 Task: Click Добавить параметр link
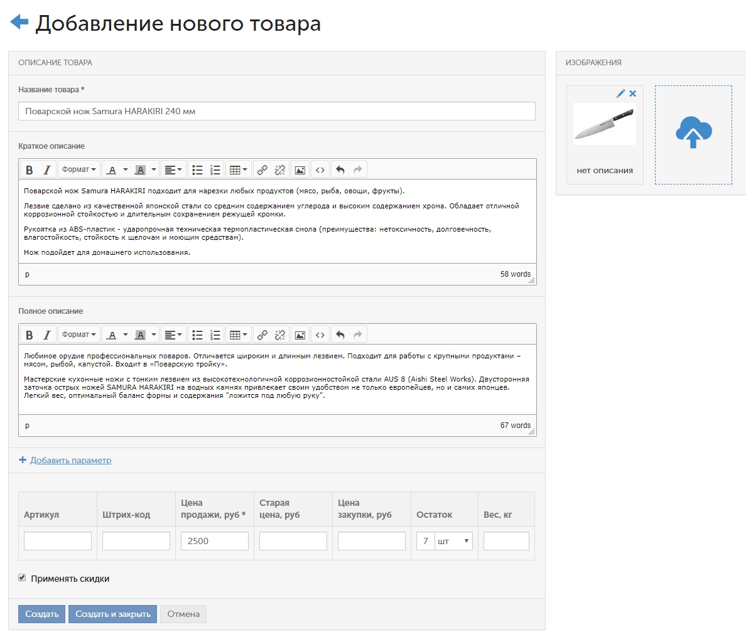click(70, 460)
